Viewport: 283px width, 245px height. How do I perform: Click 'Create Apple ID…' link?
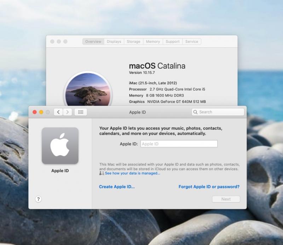click(x=117, y=187)
